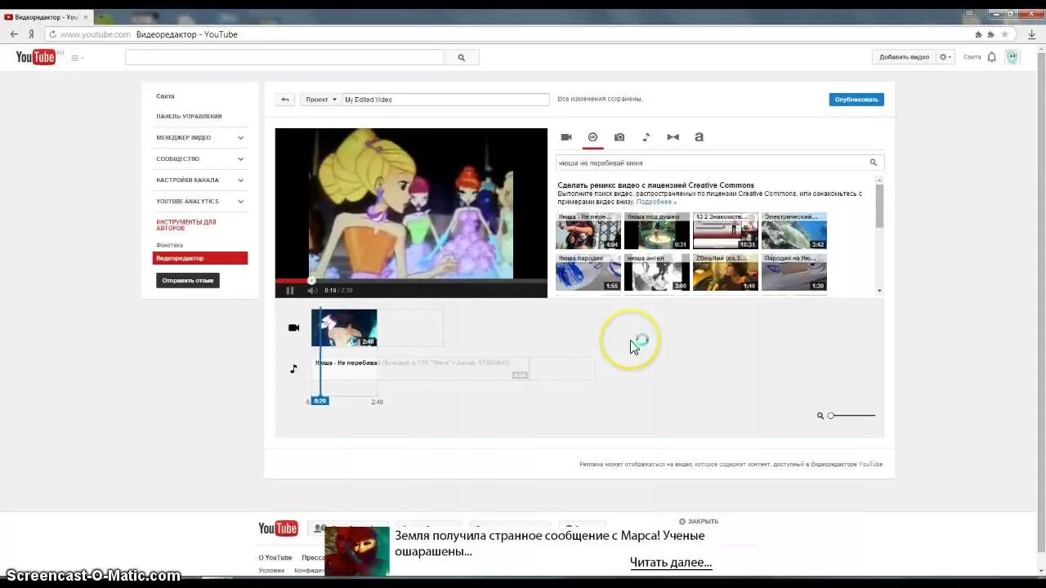Click the audio track music note icon in the timeline
The height and width of the screenshot is (588, 1046).
[x=294, y=369]
